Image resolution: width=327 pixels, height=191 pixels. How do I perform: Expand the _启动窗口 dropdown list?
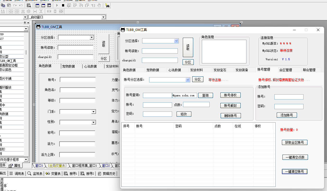104,17
